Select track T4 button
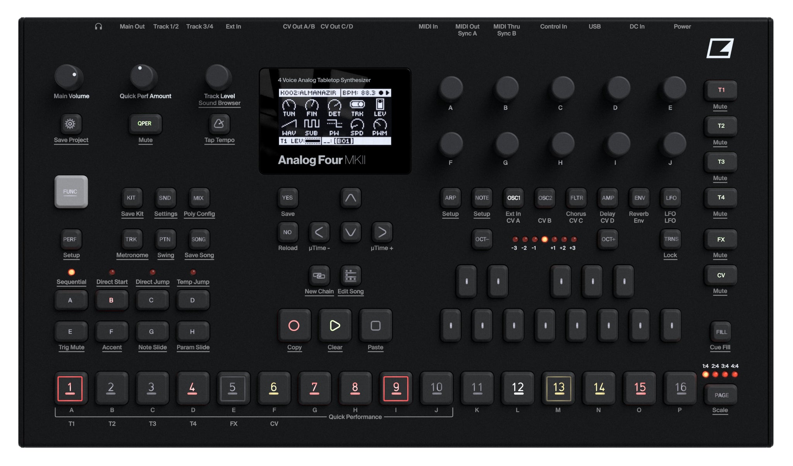Screen dimensions: 793x466 coord(721,197)
